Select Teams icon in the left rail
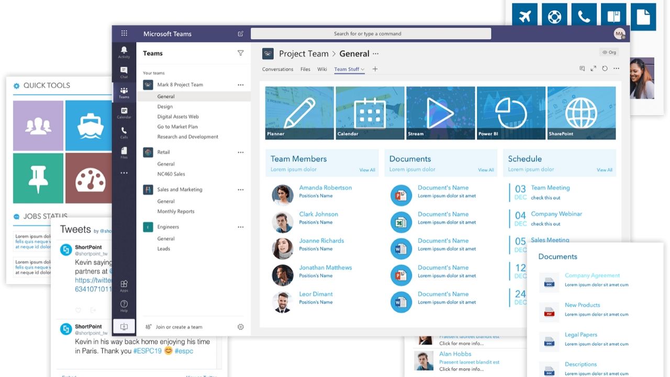Image resolution: width=670 pixels, height=377 pixels. [x=124, y=93]
